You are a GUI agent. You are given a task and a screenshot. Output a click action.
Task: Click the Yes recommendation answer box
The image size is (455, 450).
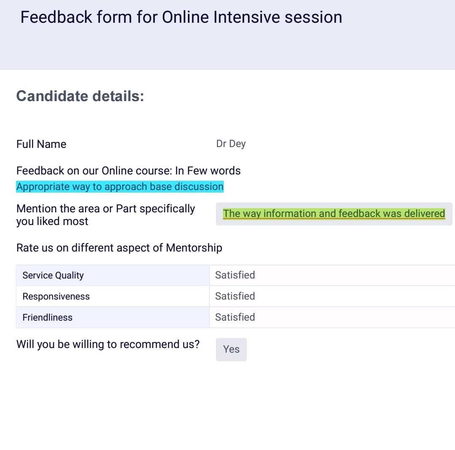tap(231, 349)
